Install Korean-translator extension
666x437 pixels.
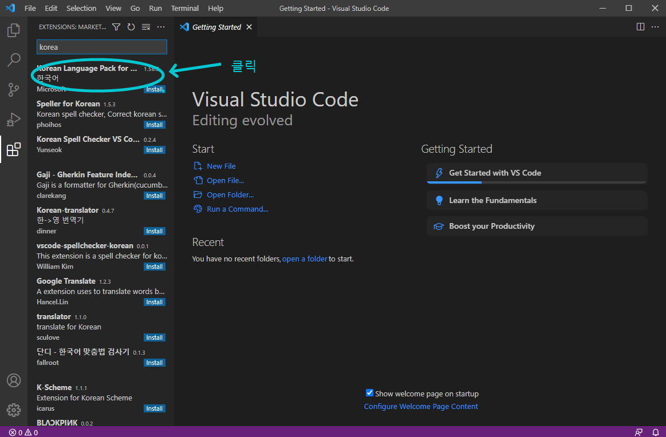[154, 231]
